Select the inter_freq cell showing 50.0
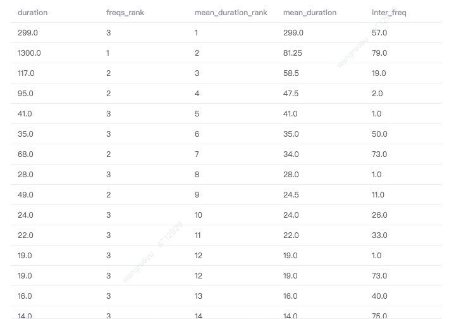 (379, 134)
